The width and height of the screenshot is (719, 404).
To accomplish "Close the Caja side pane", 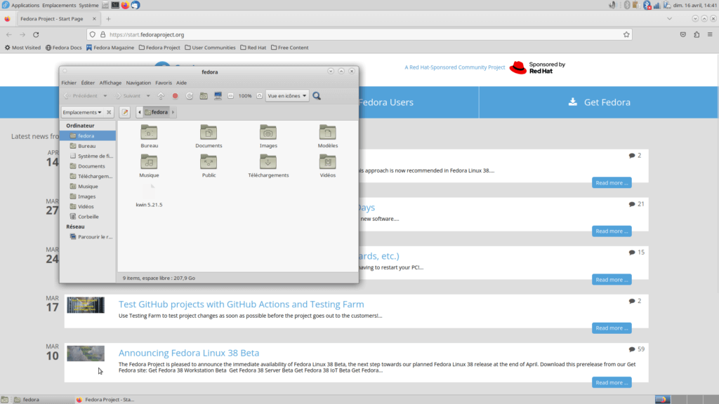I will coord(109,112).
